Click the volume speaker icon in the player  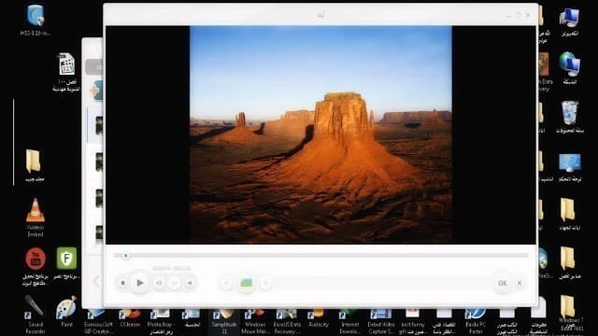(x=190, y=283)
